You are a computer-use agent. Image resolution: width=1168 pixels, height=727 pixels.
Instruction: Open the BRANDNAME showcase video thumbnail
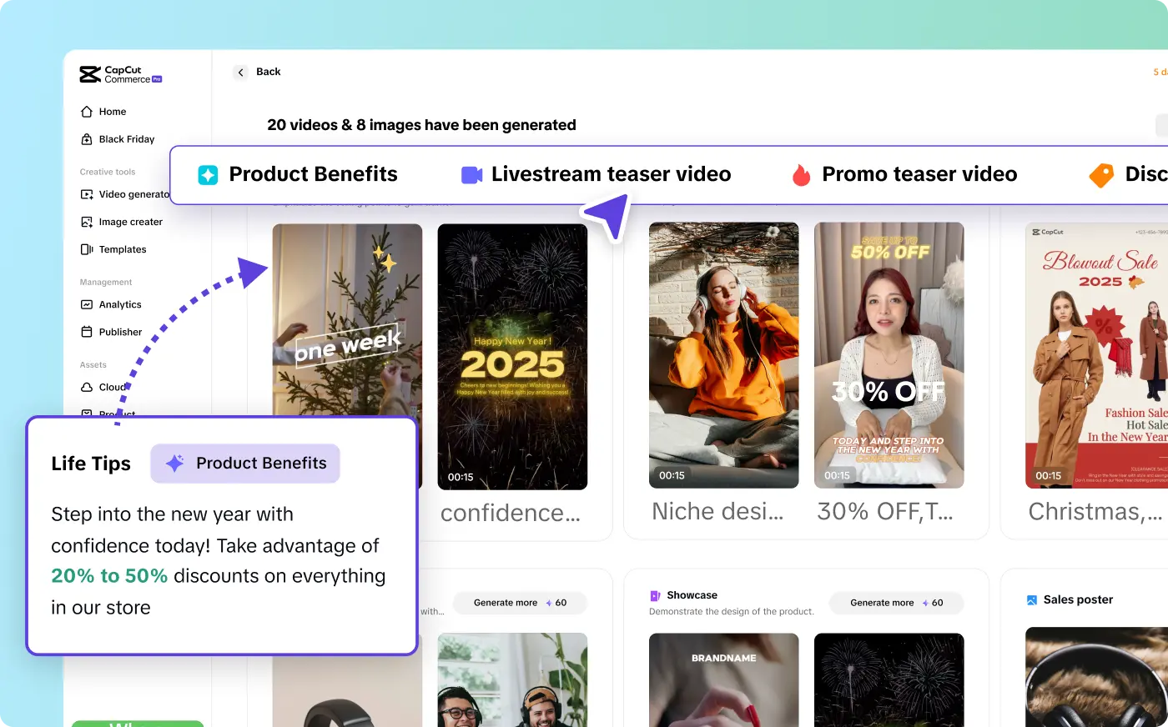tap(723, 679)
